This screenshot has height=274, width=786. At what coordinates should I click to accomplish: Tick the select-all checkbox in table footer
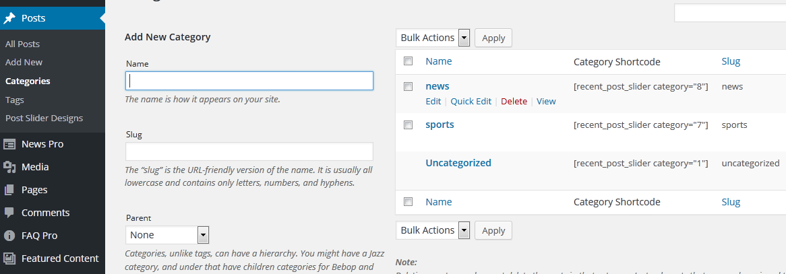pyautogui.click(x=408, y=202)
